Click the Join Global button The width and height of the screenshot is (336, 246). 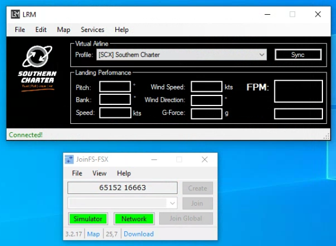[x=186, y=219]
